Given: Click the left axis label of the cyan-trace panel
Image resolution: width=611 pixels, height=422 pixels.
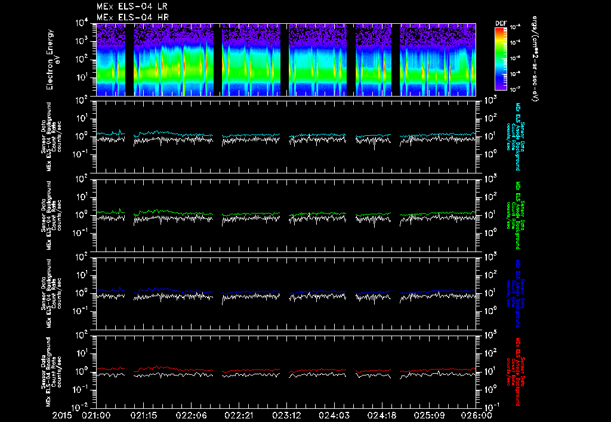Looking at the screenshot, I should tap(51, 137).
